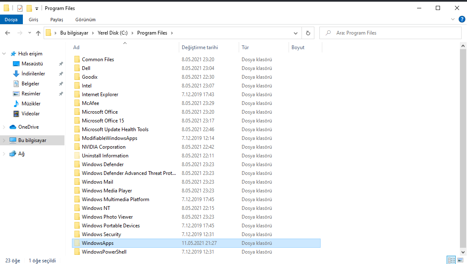Select OneDrive in the navigation pane
Screen dimensions: 467x264
coord(28,127)
